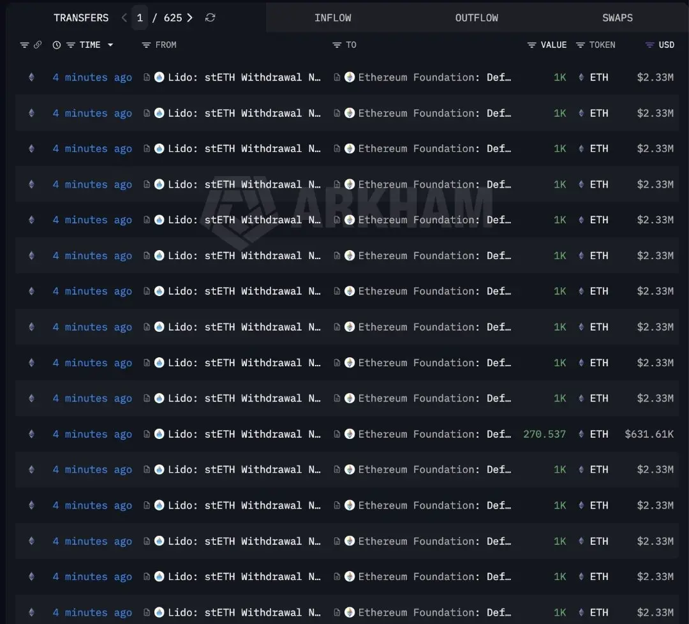Image resolution: width=689 pixels, height=624 pixels.
Task: Open the leftmost chain filter icon in header
Action: tap(25, 45)
